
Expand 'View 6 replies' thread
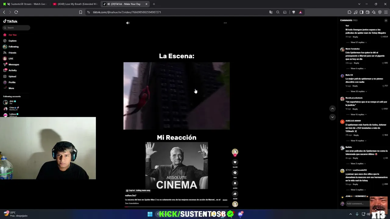coord(358,68)
